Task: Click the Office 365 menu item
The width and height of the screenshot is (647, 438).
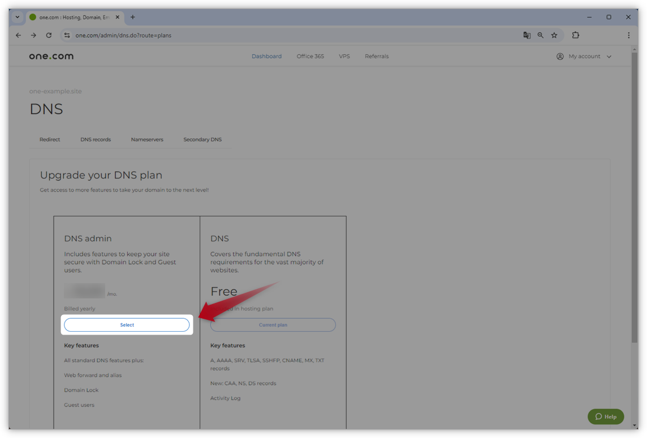Action: pos(310,57)
